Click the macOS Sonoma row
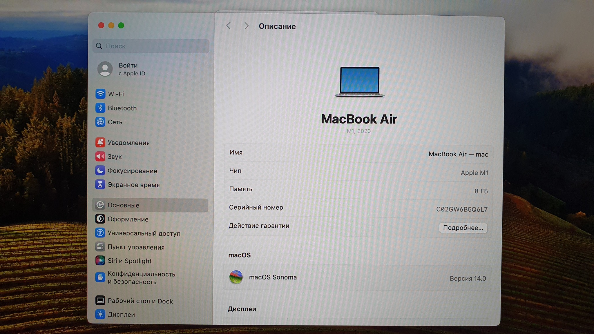 click(357, 277)
